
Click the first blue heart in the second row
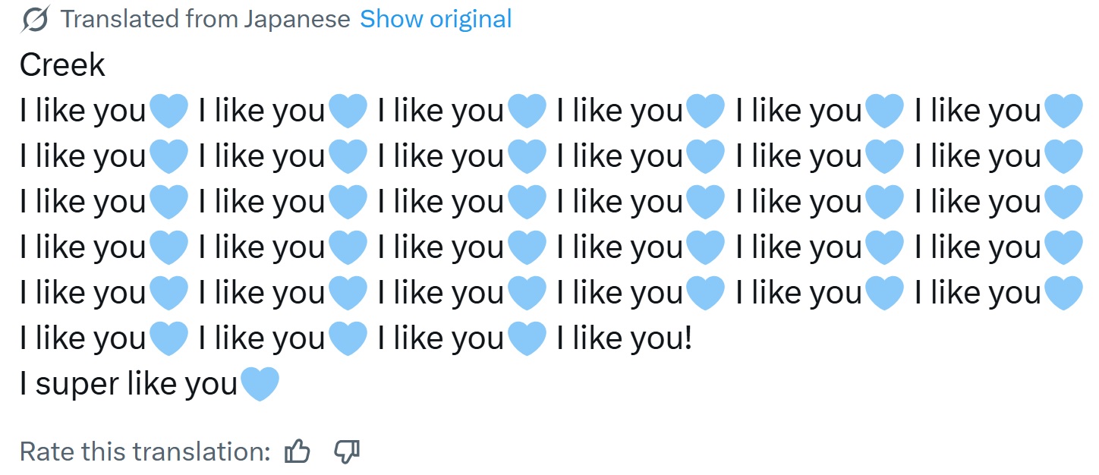[x=168, y=157]
